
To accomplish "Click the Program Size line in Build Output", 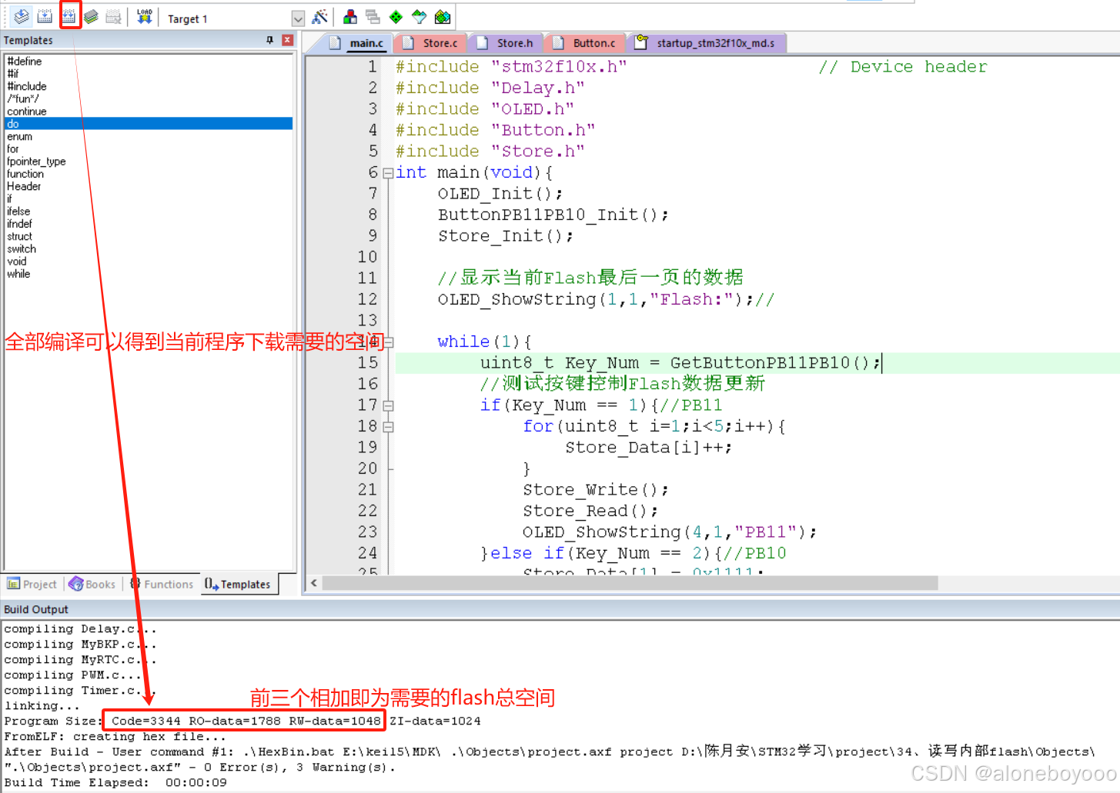I will [x=242, y=721].
